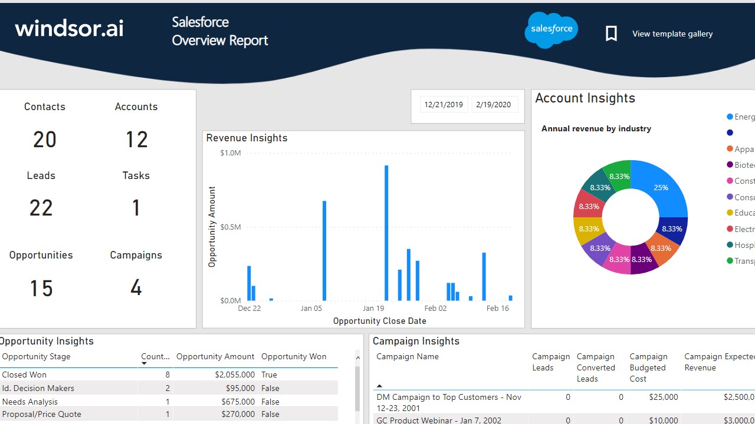This screenshot has width=755, height=424.
Task: Click the bookmark icon in header
Action: (611, 34)
